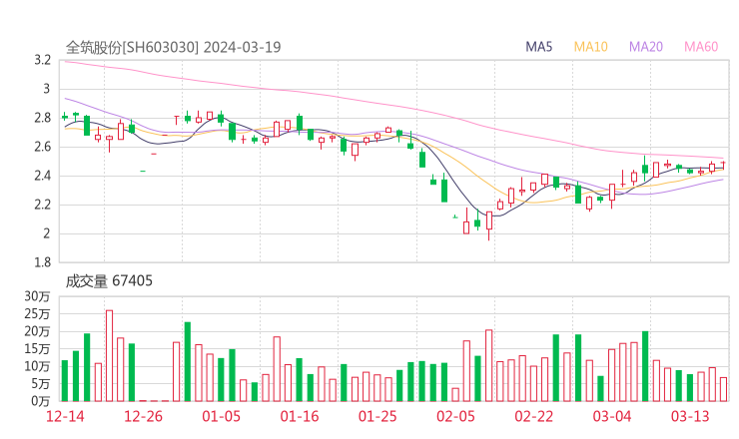Click the 2.4 price axis label
The height and width of the screenshot is (439, 739).
[42, 176]
